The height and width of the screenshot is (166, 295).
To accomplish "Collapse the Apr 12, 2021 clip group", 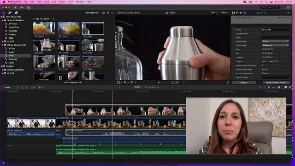I will [34, 19].
